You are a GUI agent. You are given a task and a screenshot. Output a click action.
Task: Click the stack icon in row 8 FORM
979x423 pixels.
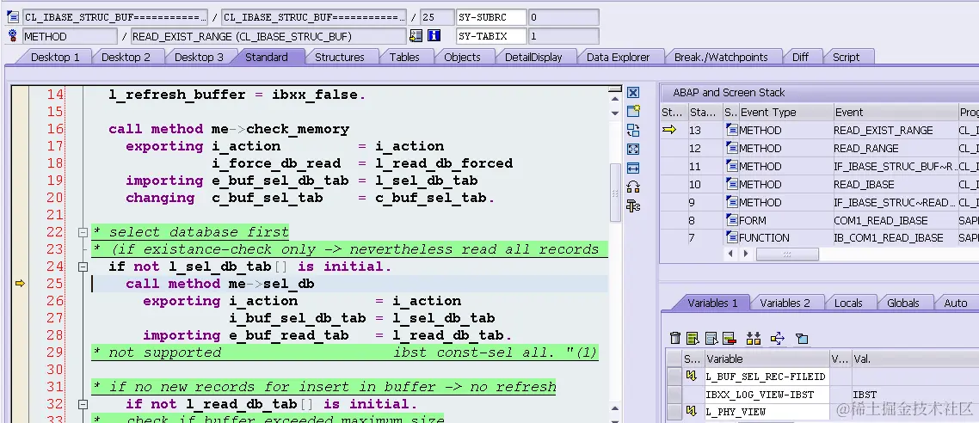click(731, 220)
